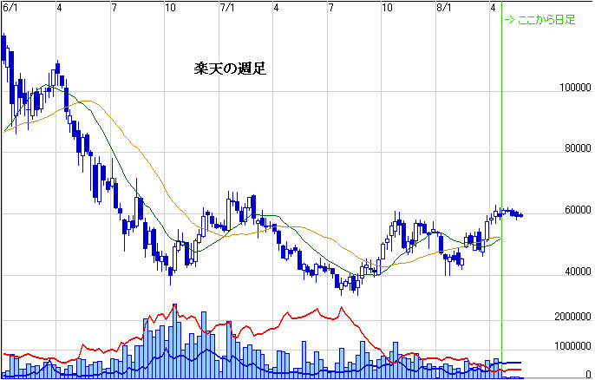The width and height of the screenshot is (595, 380).
Task: Click the 100000 price axis label
Action: coord(575,88)
